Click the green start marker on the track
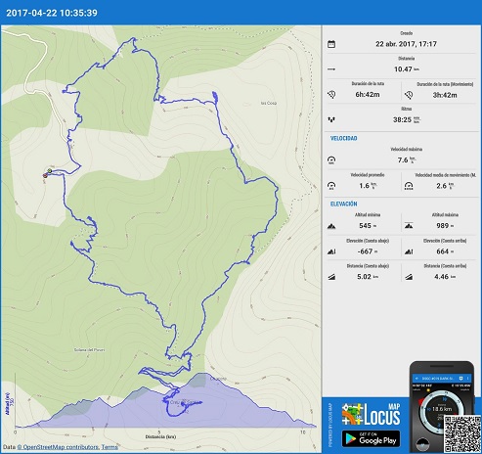The height and width of the screenshot is (454, 482). [50, 170]
